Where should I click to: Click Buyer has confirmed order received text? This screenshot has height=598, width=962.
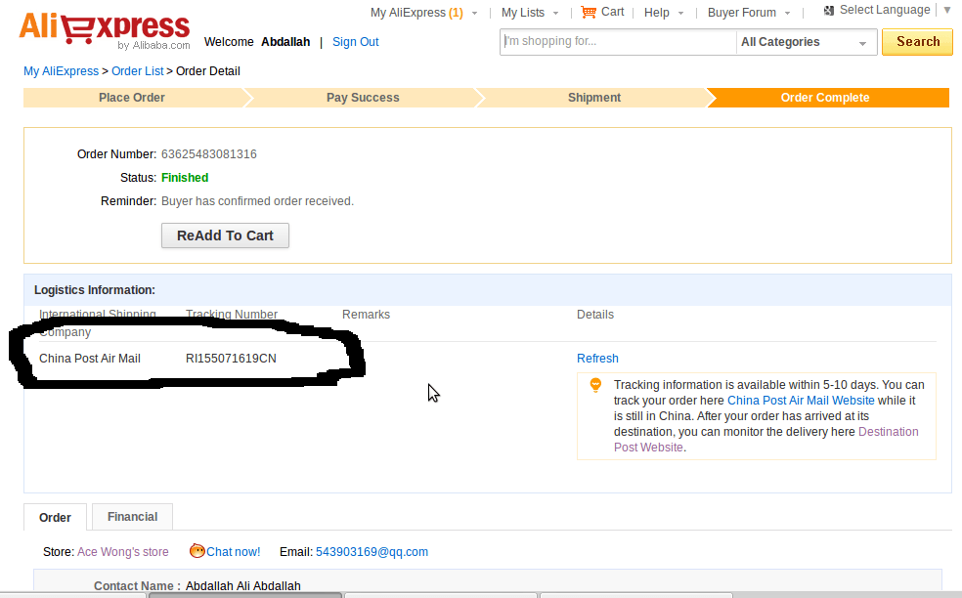pos(257,201)
